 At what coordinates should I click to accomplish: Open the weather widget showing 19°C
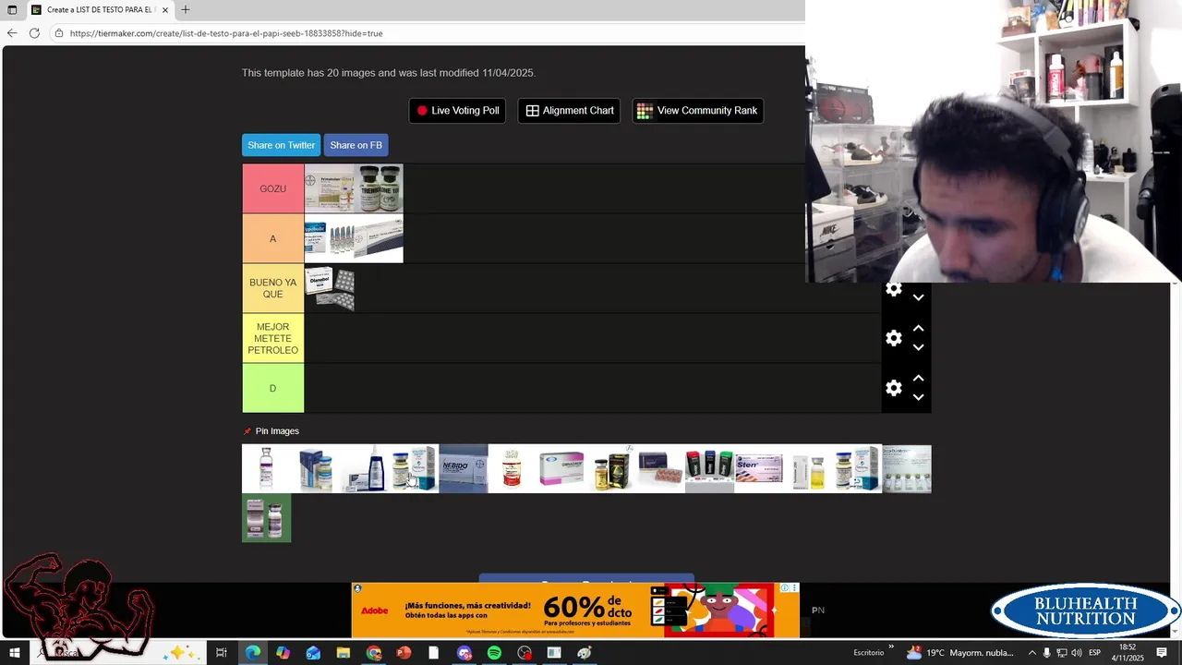tap(960, 653)
